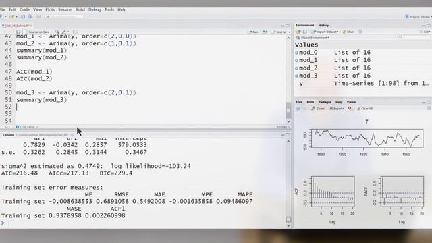Maximize the Source editor pane
This screenshot has height=243, width=432.
[x=288, y=26]
